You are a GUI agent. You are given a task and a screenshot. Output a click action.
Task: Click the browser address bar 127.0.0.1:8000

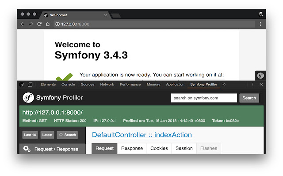(x=154, y=24)
